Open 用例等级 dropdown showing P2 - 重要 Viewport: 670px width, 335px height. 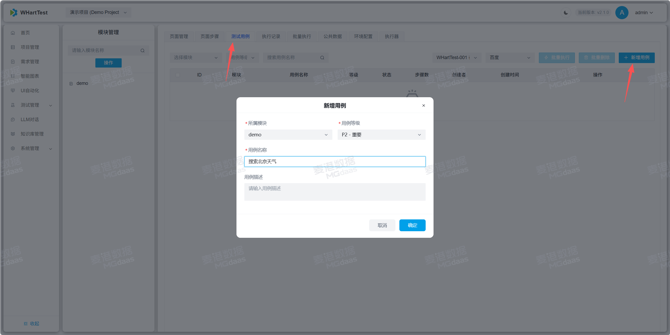(381, 135)
